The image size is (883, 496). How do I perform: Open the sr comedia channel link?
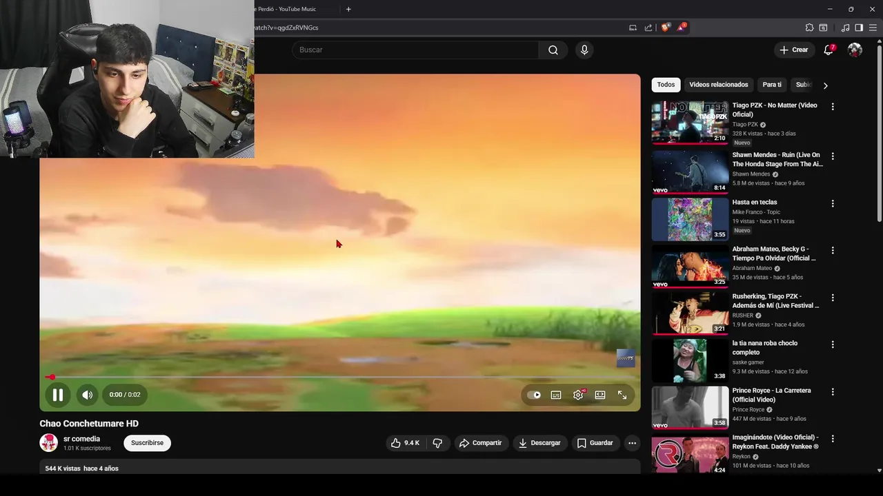(81, 439)
